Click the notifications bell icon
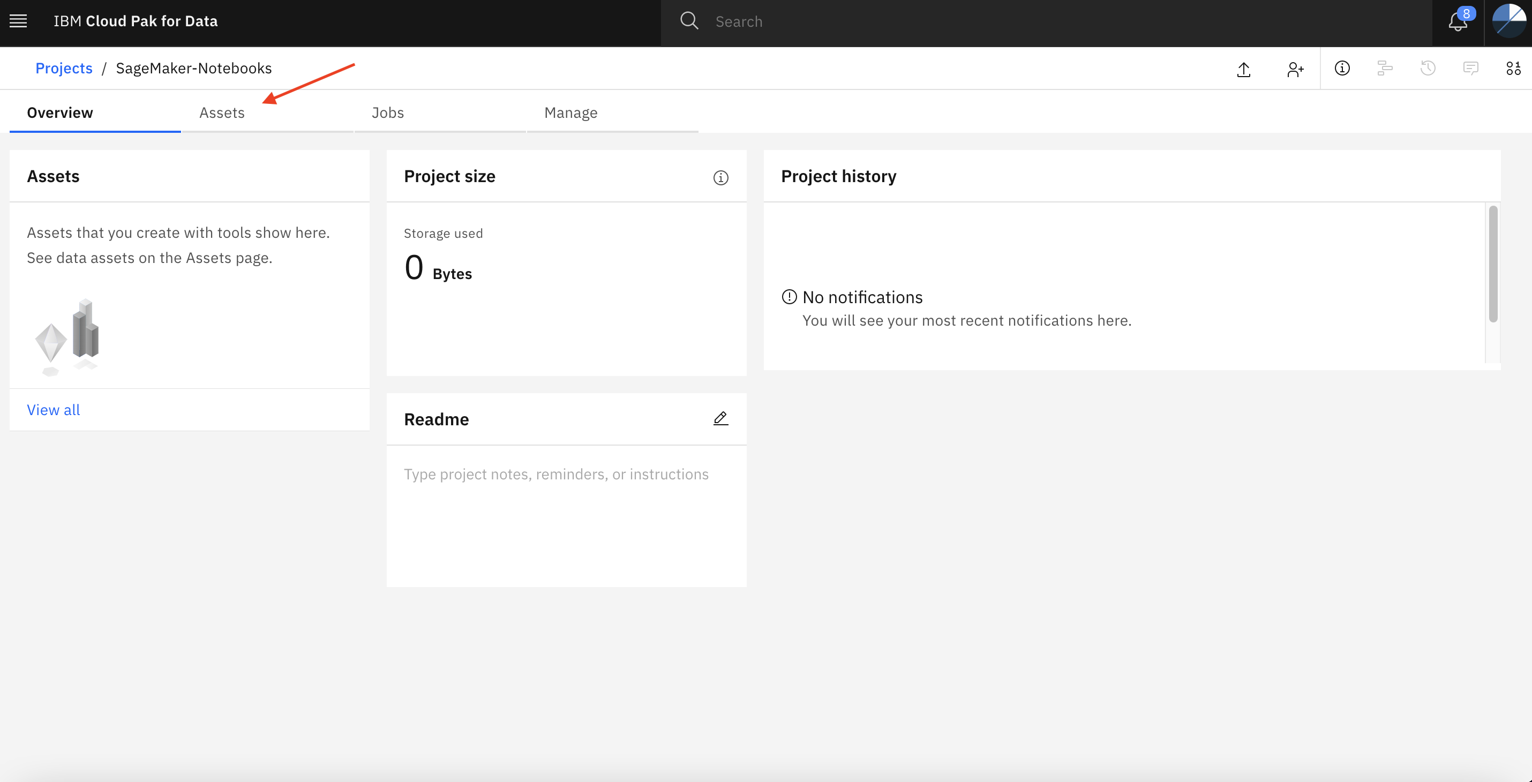Screen dimensions: 1532x782 pyautogui.click(x=1458, y=22)
